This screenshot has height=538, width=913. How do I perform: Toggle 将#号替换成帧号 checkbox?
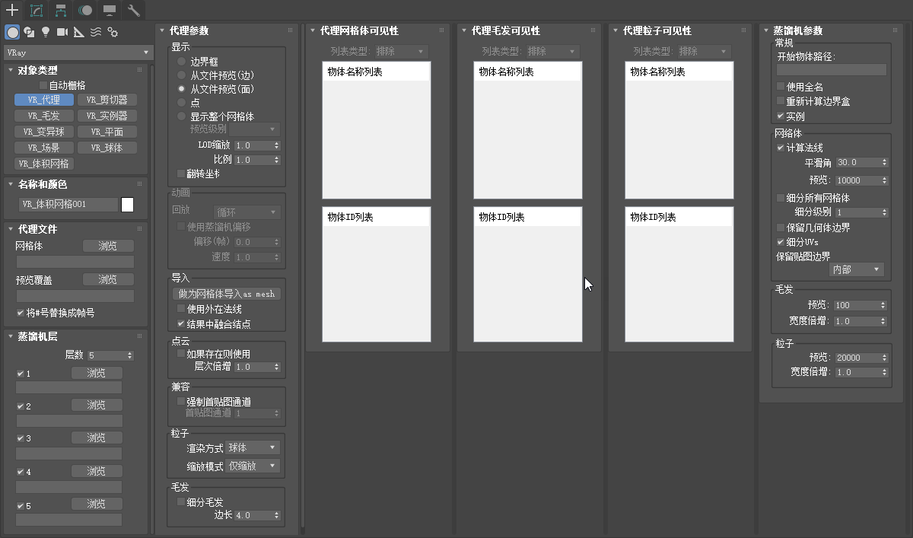(x=21, y=313)
